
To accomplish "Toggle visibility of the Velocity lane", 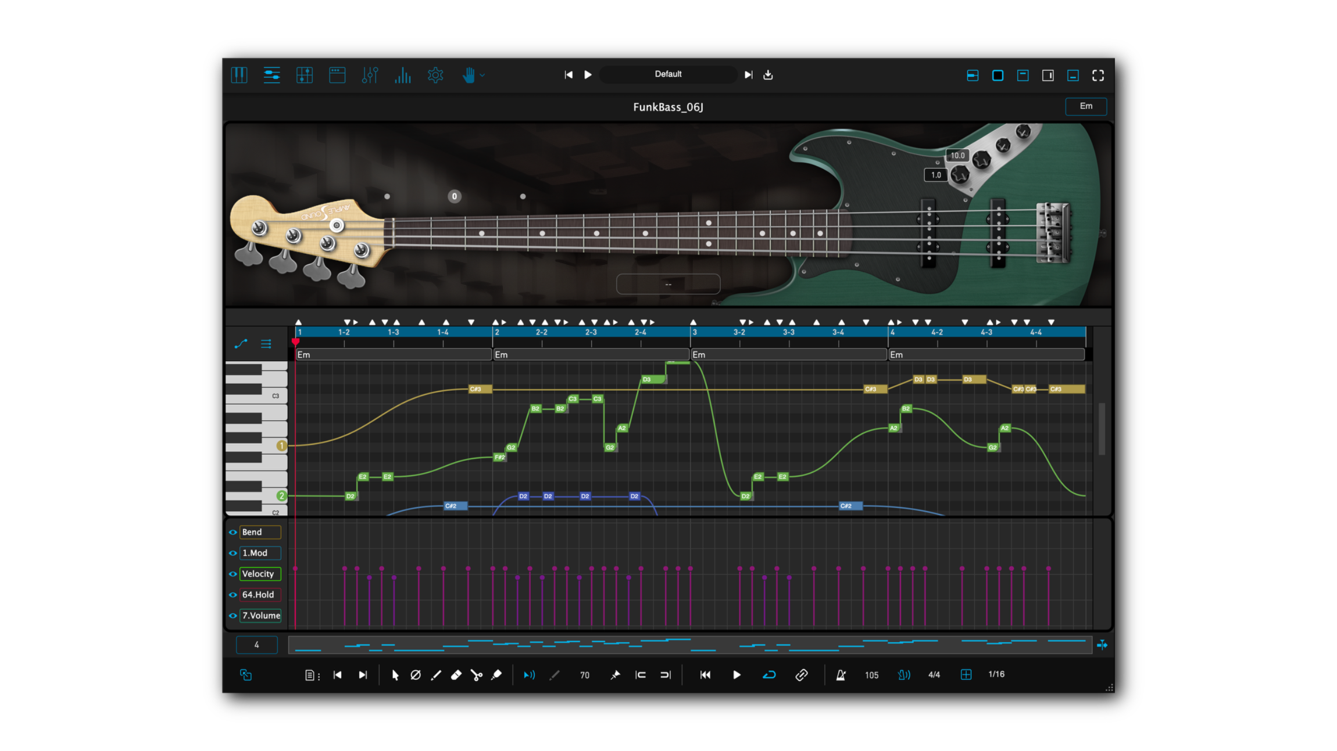I will [233, 574].
